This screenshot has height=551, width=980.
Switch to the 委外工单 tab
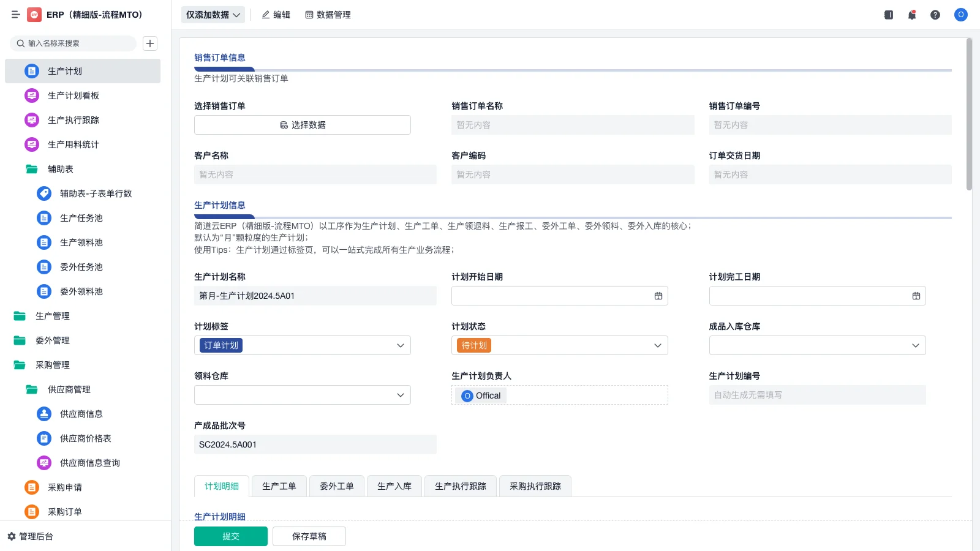click(x=336, y=485)
